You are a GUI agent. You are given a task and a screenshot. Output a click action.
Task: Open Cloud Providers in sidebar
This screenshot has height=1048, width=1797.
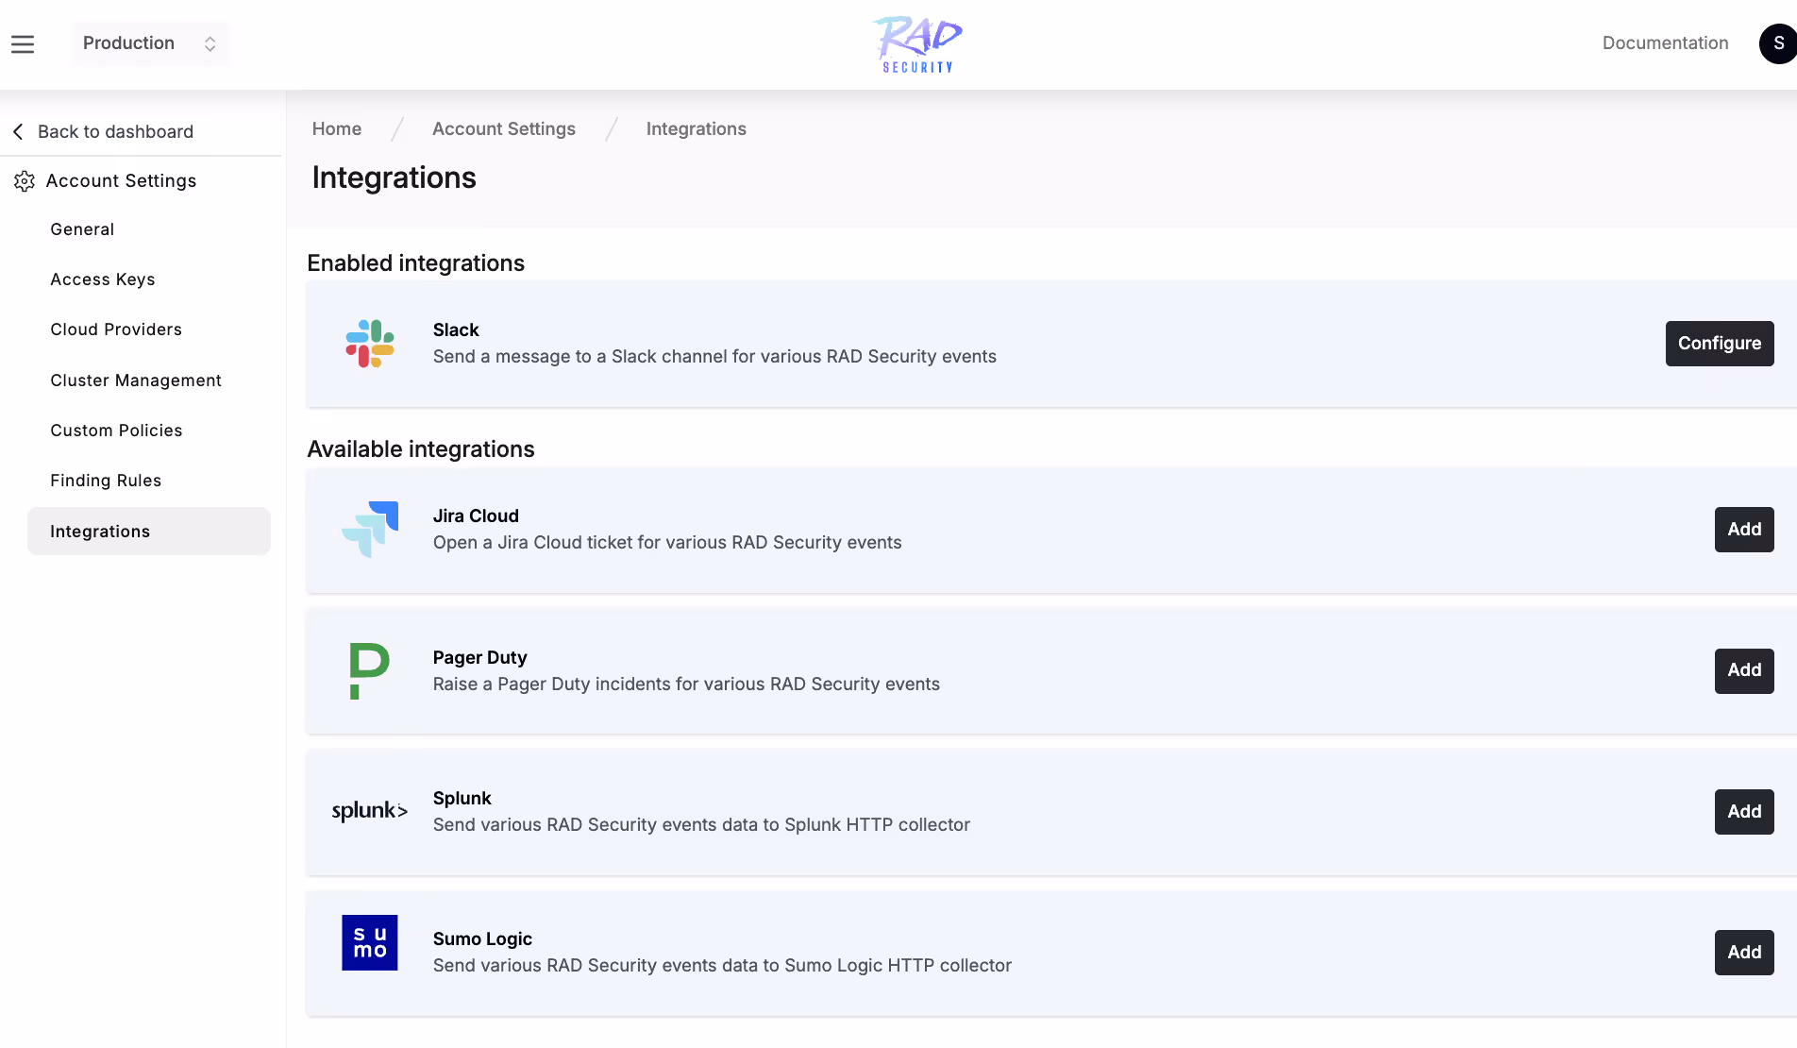click(x=116, y=330)
